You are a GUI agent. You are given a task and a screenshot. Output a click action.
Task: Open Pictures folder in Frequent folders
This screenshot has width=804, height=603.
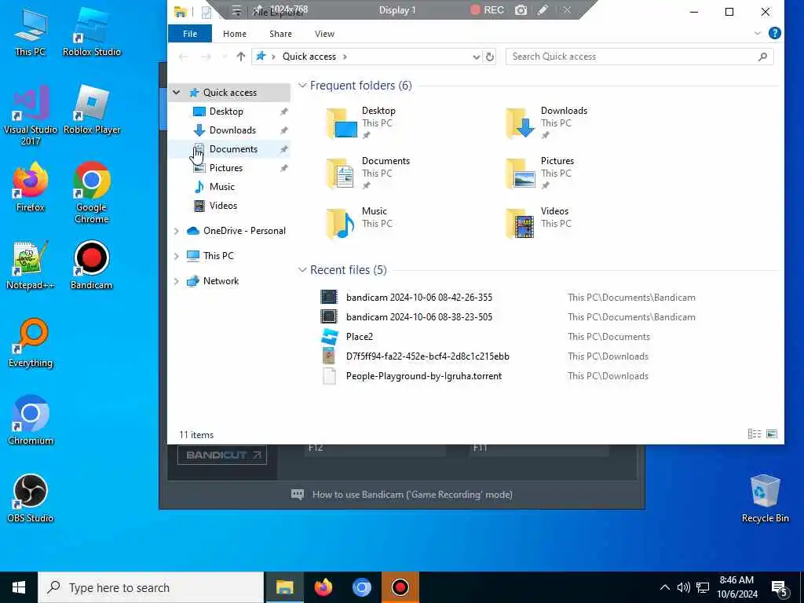540,173
